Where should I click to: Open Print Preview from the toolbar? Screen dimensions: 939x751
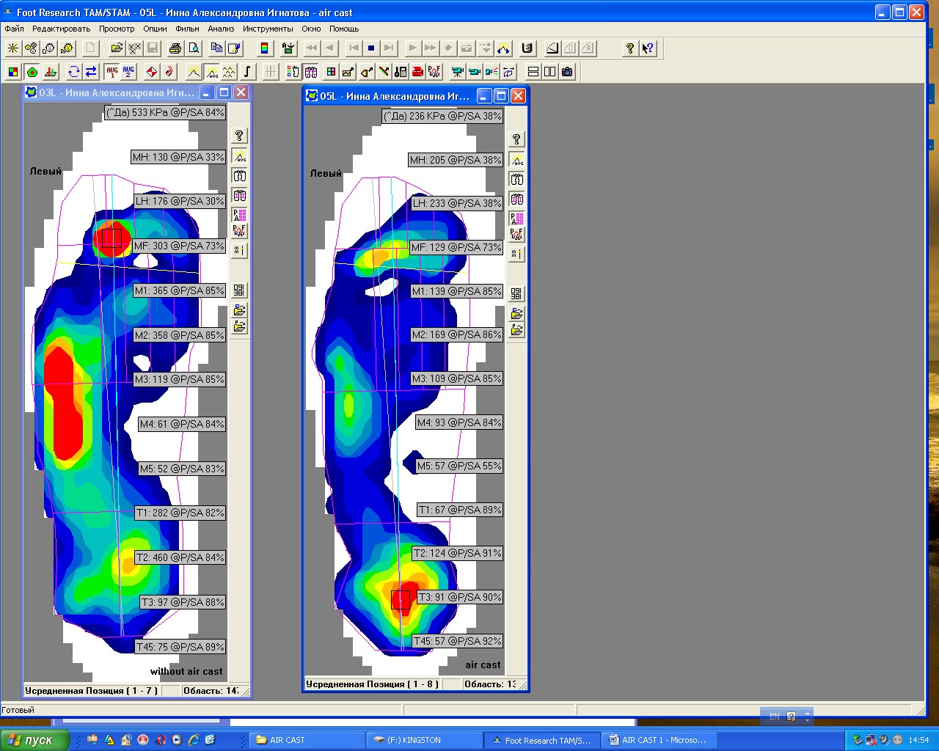tap(194, 48)
